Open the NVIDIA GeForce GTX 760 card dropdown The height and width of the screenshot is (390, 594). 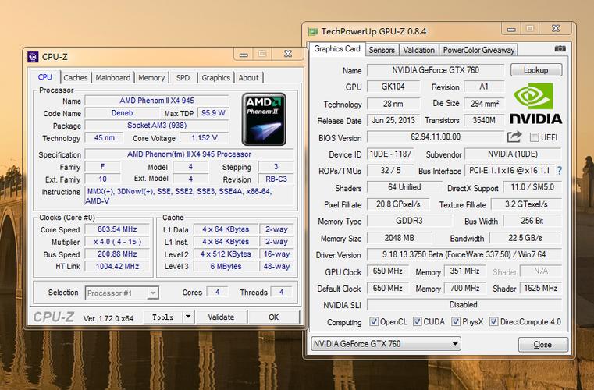tap(386, 344)
